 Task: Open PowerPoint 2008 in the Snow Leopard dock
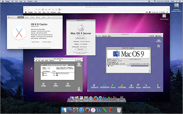(115, 98)
